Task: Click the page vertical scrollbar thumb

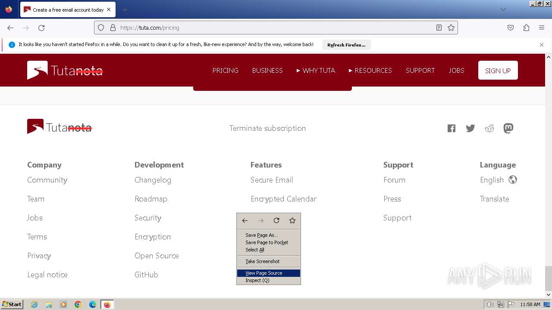Action: 548,279
